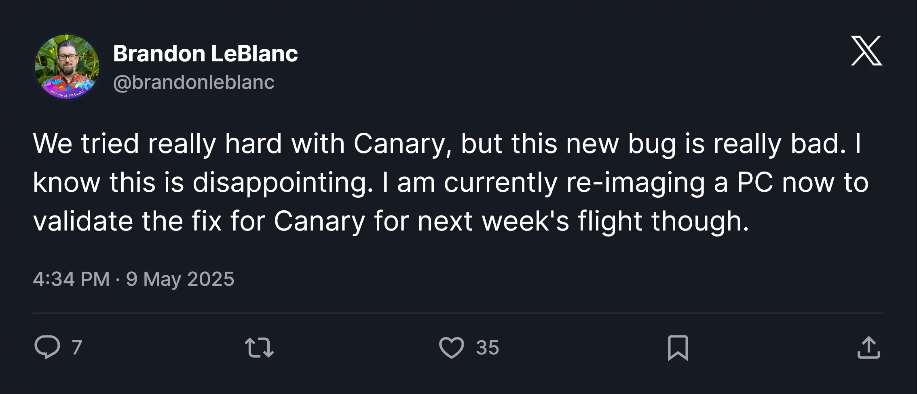This screenshot has height=394, width=917.
Task: Click the word "disappointing" in the tweet
Action: [283, 183]
